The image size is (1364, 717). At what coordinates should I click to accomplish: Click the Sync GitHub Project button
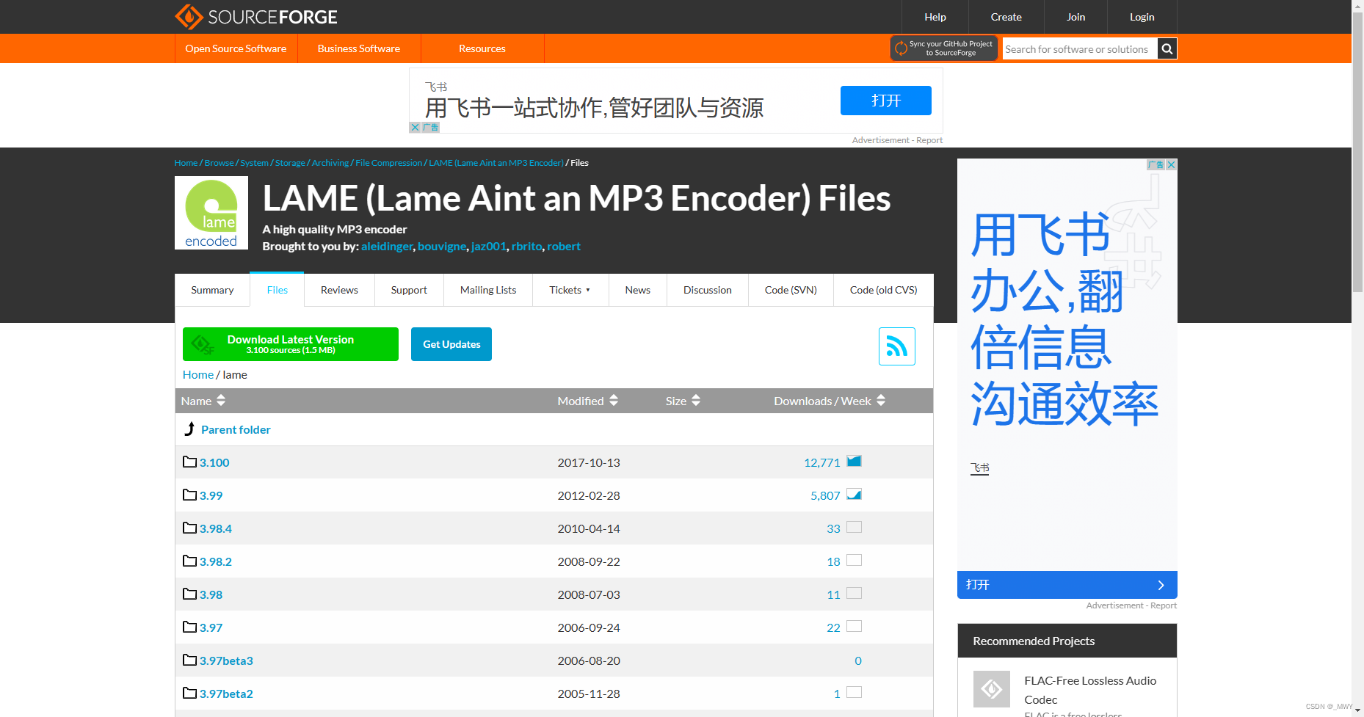[x=944, y=48]
